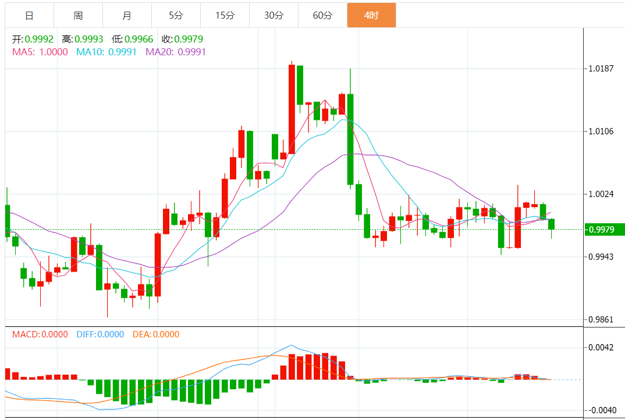Click the DIFF:0.0000 indicator label
The image size is (625, 420).
pyautogui.click(x=100, y=334)
